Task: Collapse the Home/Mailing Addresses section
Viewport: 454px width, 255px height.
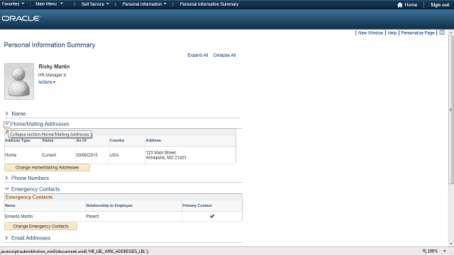Action: coord(7,124)
